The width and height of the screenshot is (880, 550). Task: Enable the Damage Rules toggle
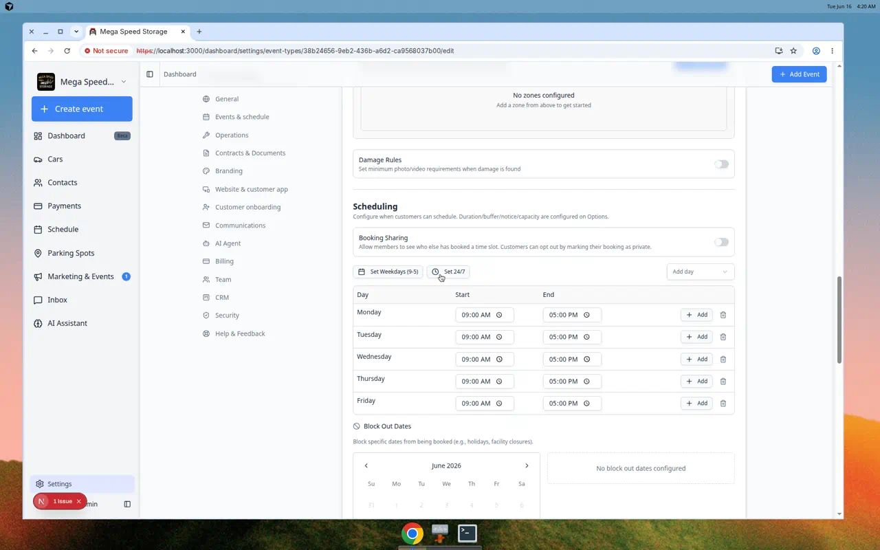click(x=721, y=164)
